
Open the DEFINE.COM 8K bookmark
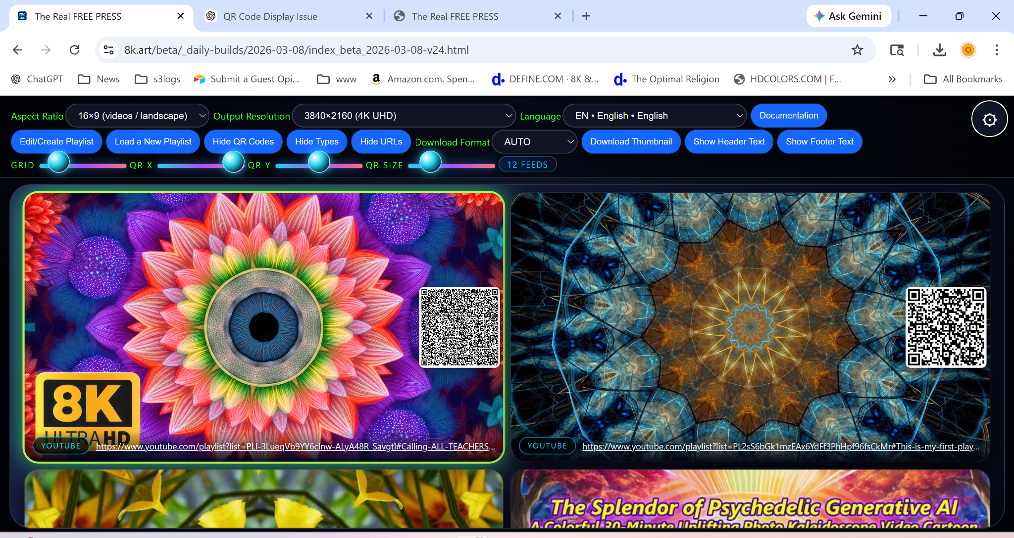point(545,79)
